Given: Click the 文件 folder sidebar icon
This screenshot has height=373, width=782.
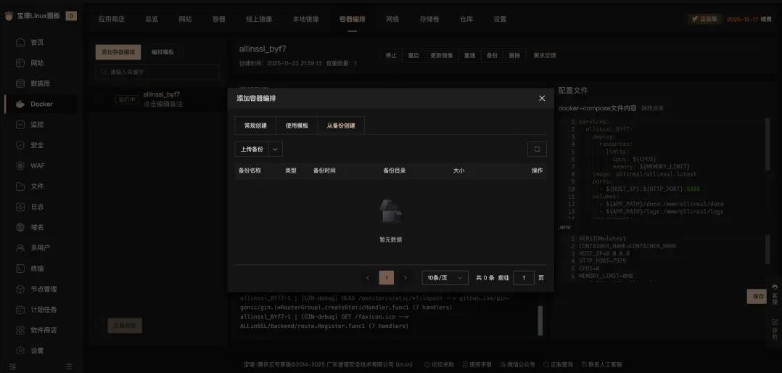Looking at the screenshot, I should click(20, 186).
